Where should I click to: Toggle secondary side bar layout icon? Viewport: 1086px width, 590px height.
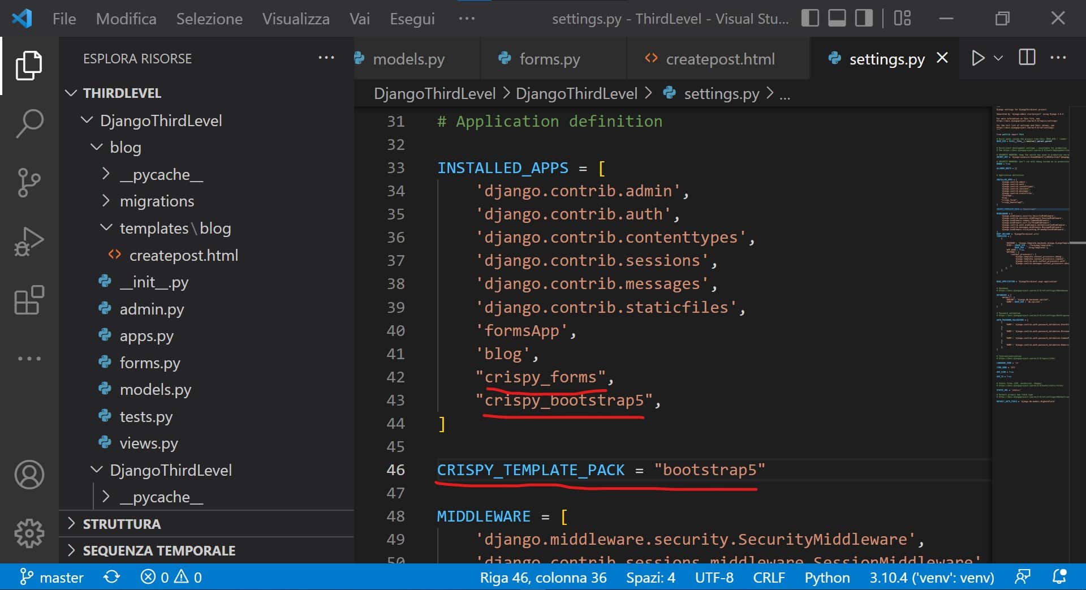pos(864,18)
